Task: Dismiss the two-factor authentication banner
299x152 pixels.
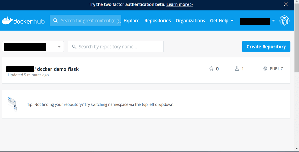Action: click(x=286, y=4)
